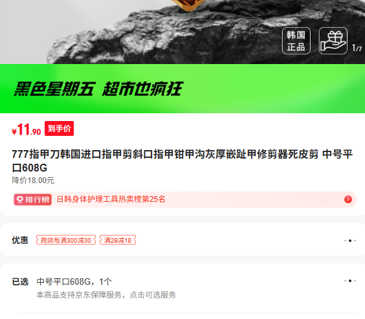This screenshot has height=319, width=365.
Task: Click the product photo of the rock
Action: tap(182, 32)
